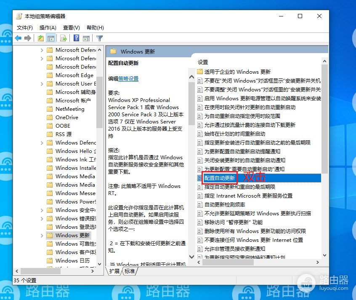Image resolution: width=356 pixels, height=300 pixels.
Task: Click the folder icon of 适用于企业的 Windows 更新
Action: pos(200,72)
